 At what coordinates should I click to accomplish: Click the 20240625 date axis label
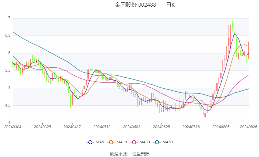[x=161, y=127]
